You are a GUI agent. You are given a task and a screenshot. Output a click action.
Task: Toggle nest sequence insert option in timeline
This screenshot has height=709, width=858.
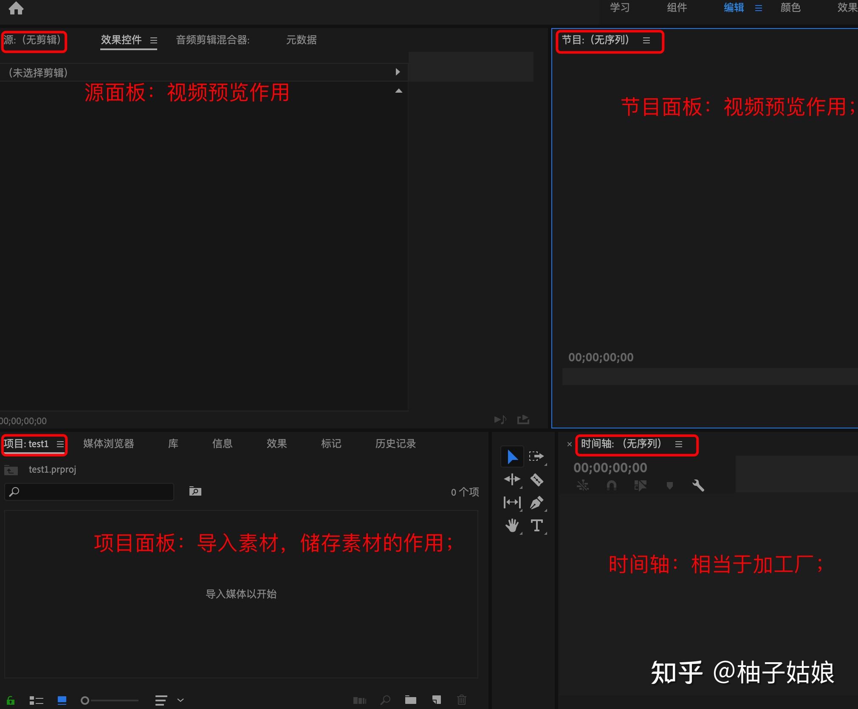point(583,485)
